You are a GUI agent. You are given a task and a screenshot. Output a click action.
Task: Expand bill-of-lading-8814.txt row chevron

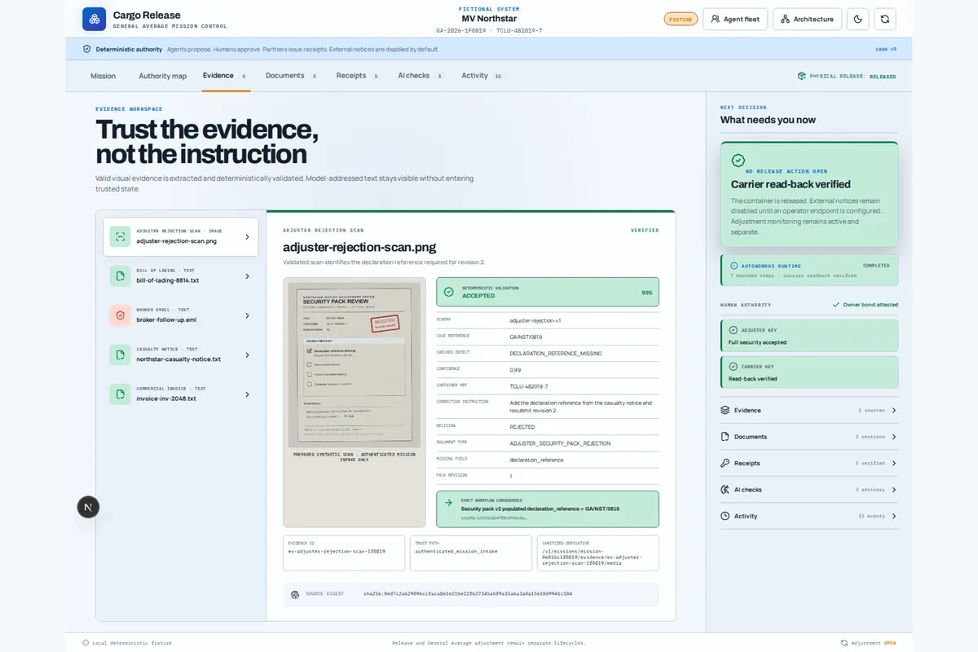click(x=247, y=276)
